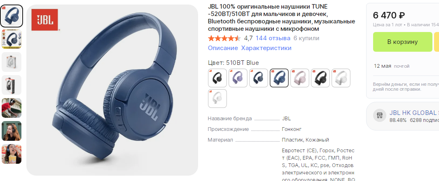
Task: View the white boxed headphones thumbnail
Action: (x=12, y=62)
